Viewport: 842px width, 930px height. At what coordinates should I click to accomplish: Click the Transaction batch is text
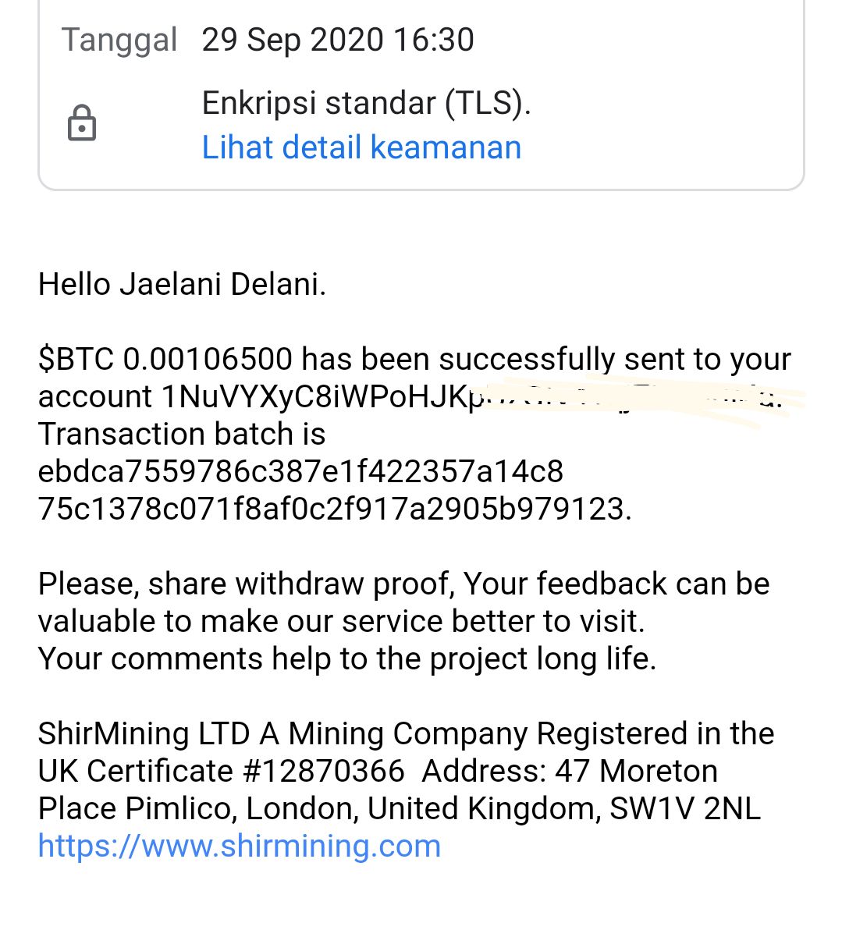coord(182,434)
